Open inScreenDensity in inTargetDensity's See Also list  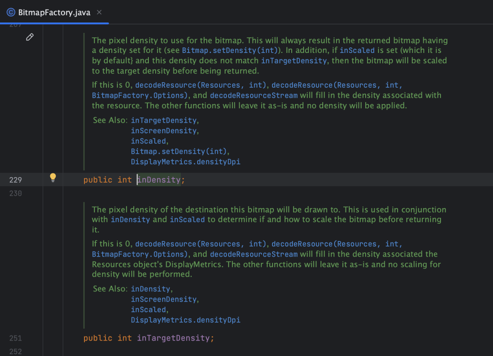[164, 299]
